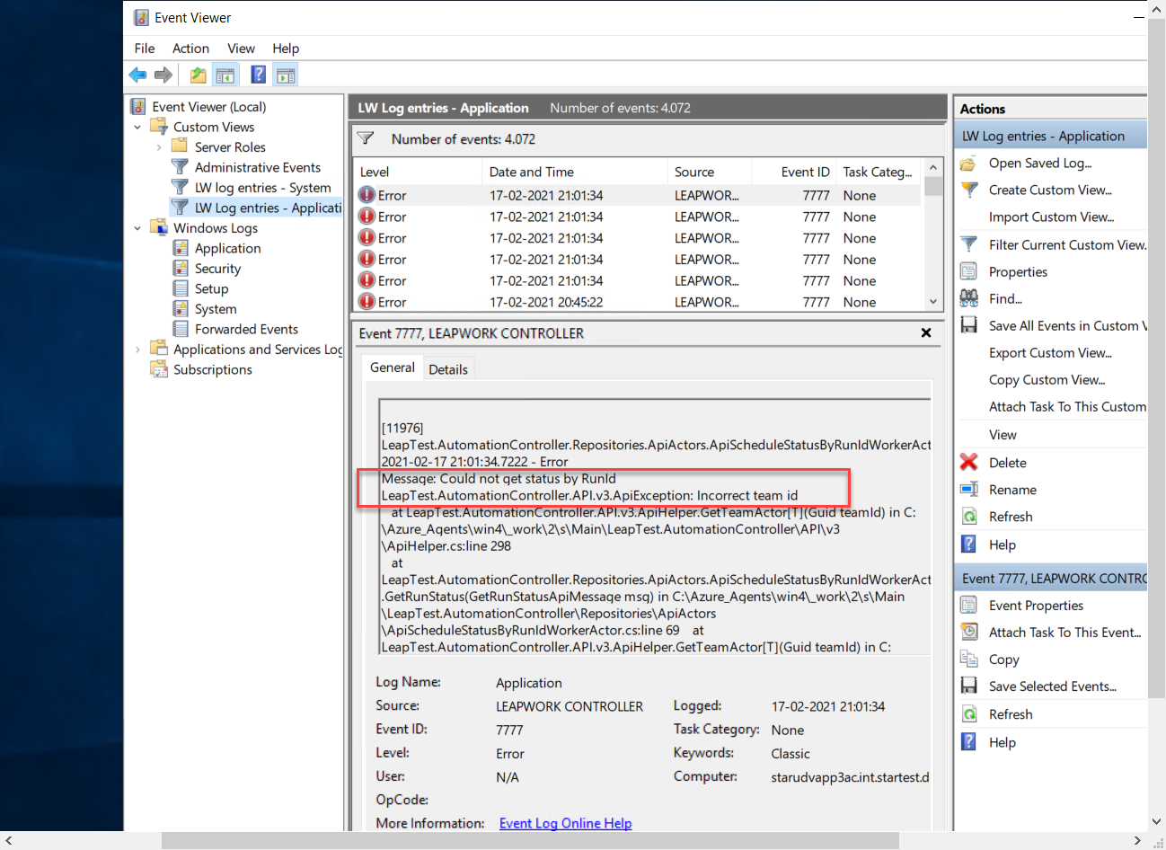This screenshot has height=850, width=1166.
Task: Click the Open Saved Log folder icon
Action: 968,164
